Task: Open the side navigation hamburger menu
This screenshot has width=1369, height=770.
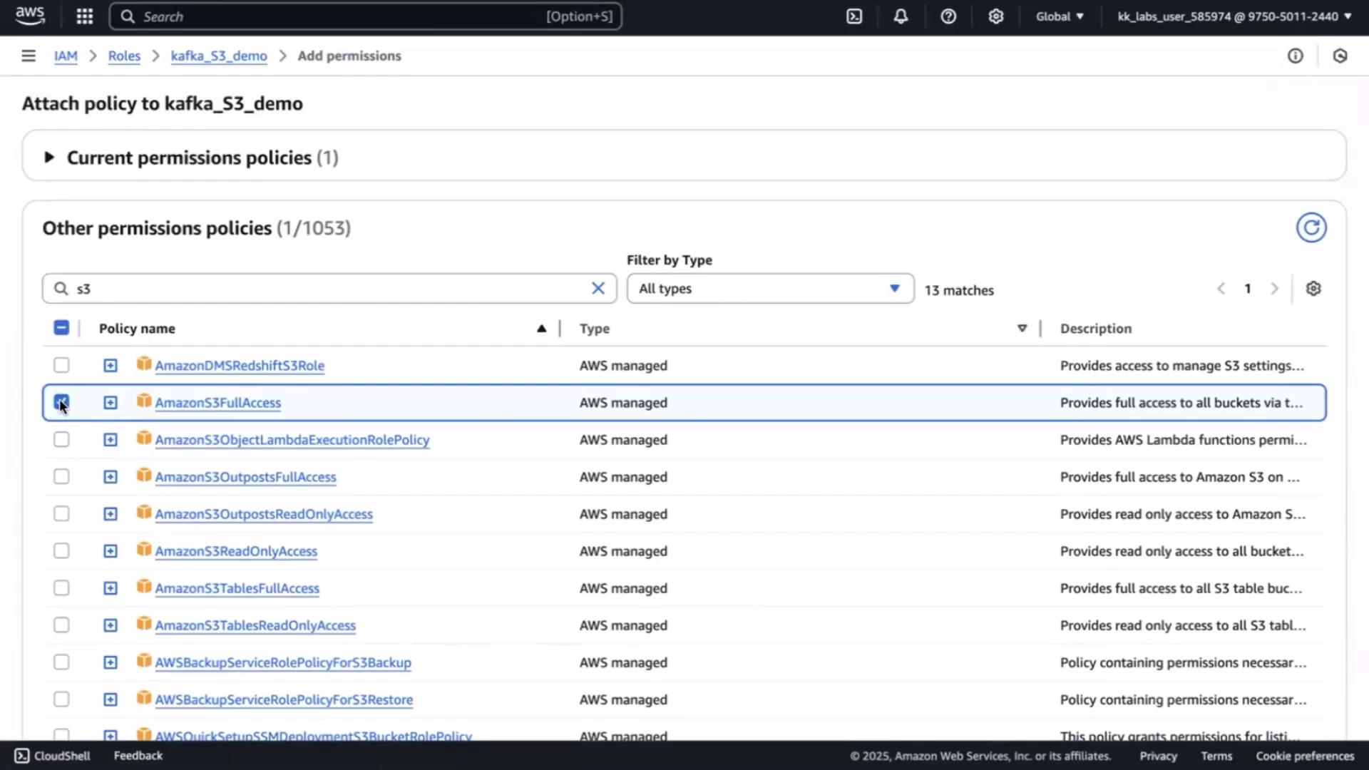Action: [x=29, y=56]
